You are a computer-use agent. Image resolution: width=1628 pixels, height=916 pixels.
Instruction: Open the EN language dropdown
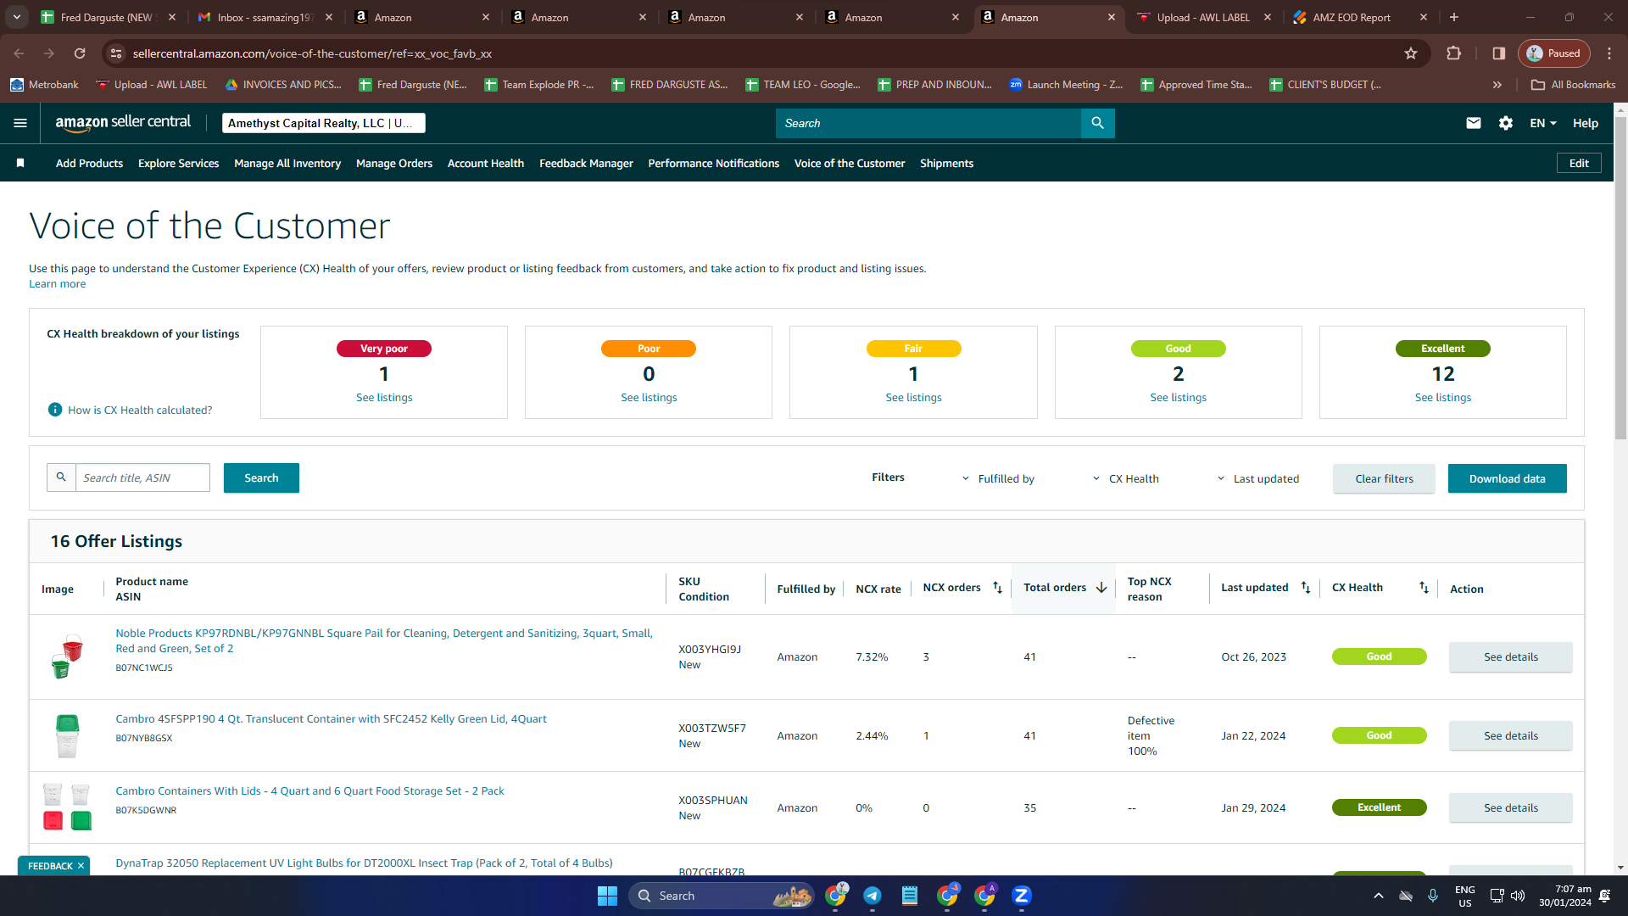[x=1543, y=123]
